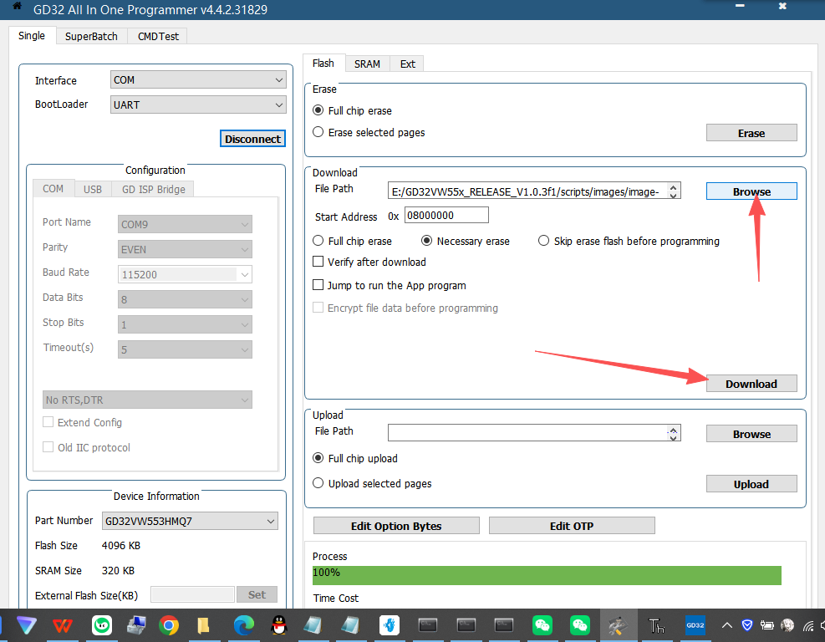825x642 pixels.
Task: Switch to the Ext tab
Action: tap(407, 64)
